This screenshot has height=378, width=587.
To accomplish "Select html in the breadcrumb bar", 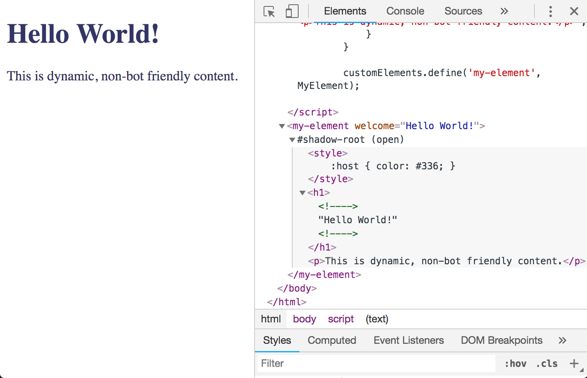I will (271, 319).
